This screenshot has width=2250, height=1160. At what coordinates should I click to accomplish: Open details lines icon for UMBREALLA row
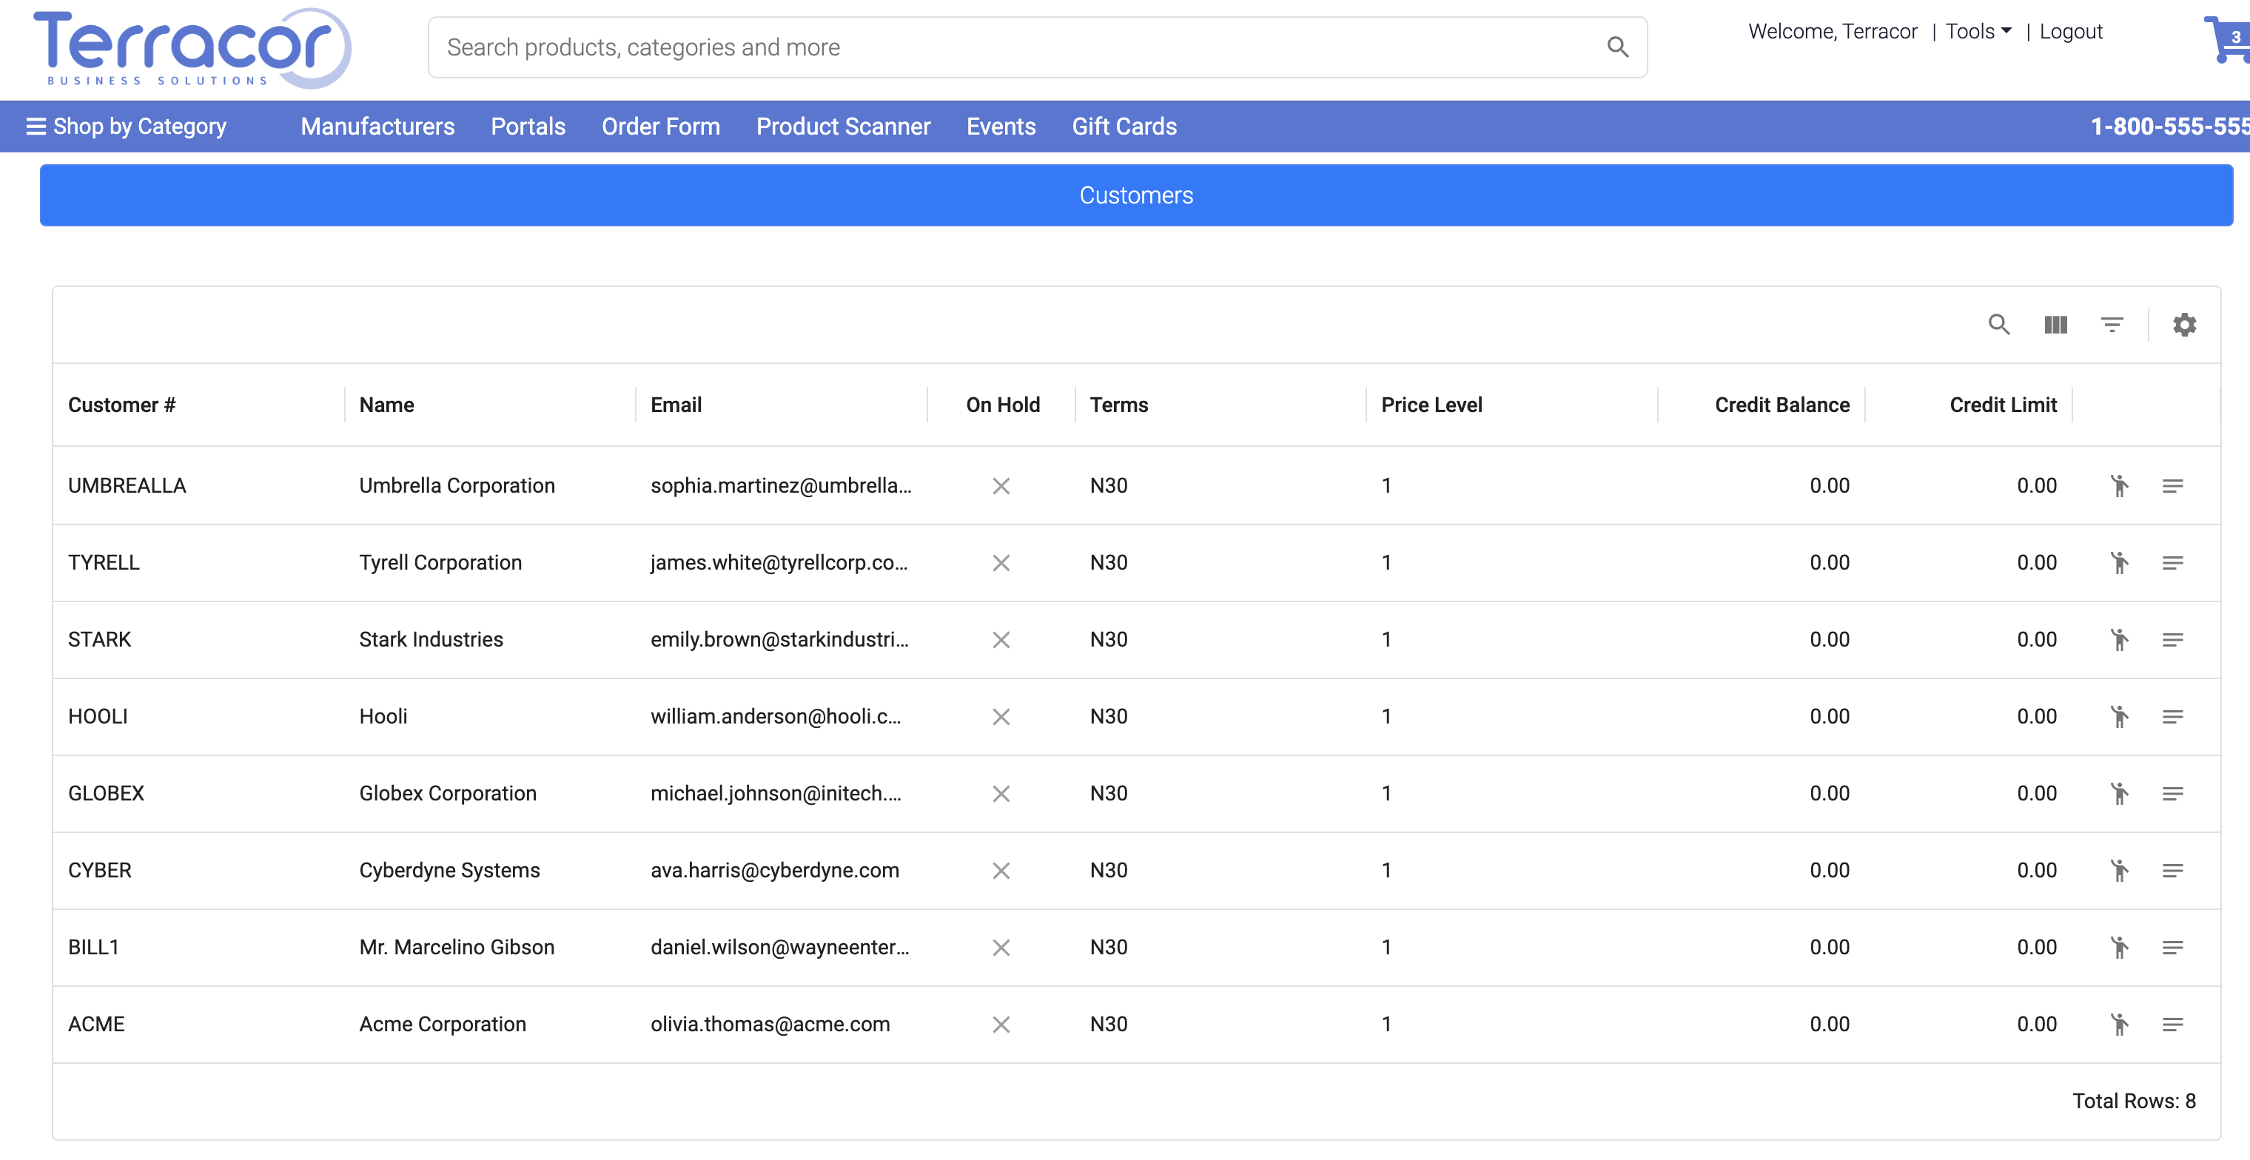point(2172,485)
